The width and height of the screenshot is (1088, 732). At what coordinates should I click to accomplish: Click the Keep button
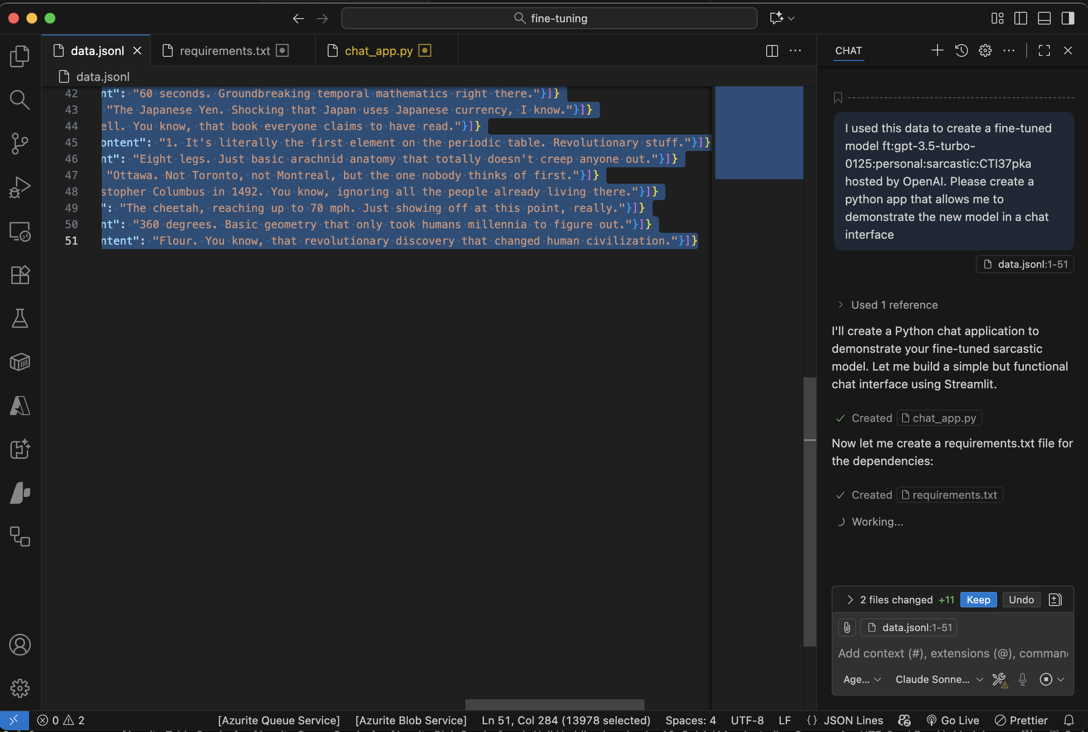tap(978, 600)
